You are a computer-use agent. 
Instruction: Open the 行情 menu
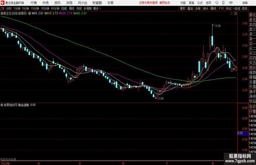pos(34,3)
